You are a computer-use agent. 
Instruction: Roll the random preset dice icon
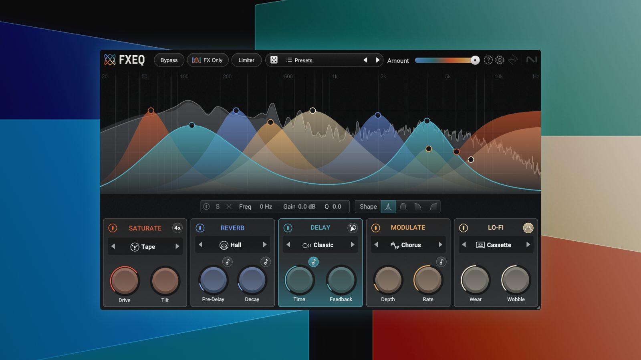pos(274,60)
